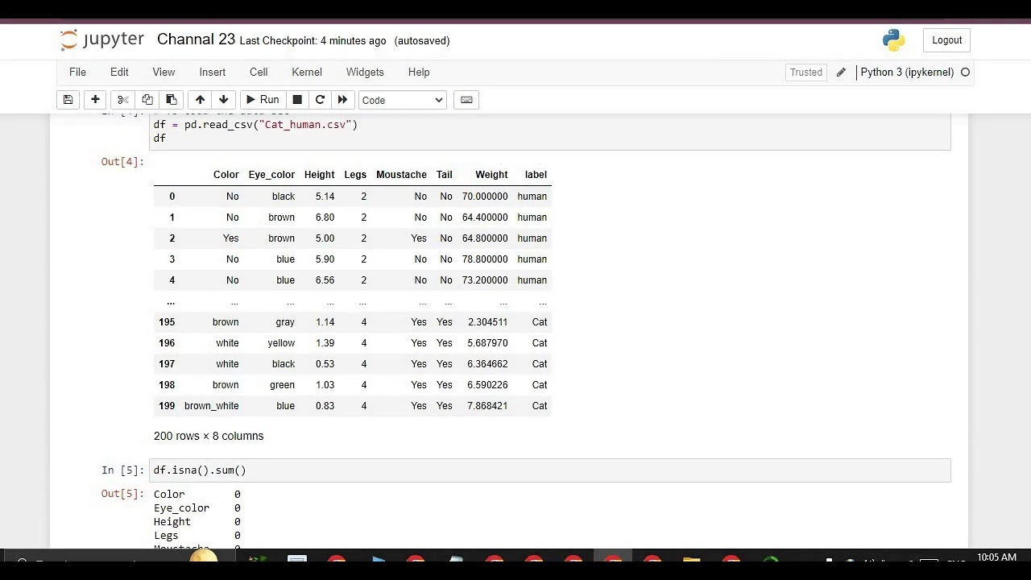
Task: Click brown_white color in row 199
Action: (x=212, y=406)
